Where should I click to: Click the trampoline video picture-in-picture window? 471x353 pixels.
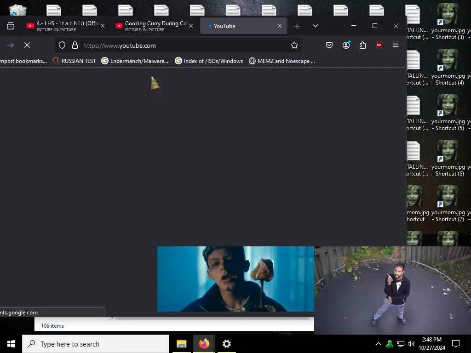pyautogui.click(x=393, y=290)
